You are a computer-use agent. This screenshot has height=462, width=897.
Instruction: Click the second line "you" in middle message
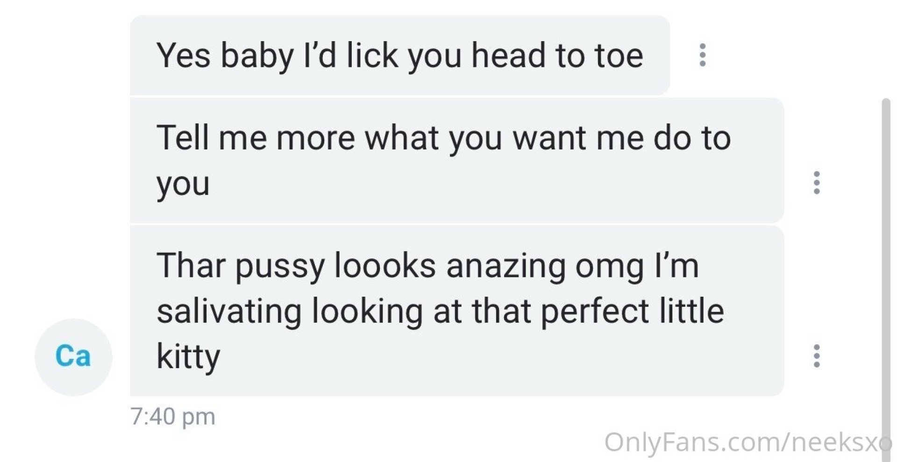point(183,185)
